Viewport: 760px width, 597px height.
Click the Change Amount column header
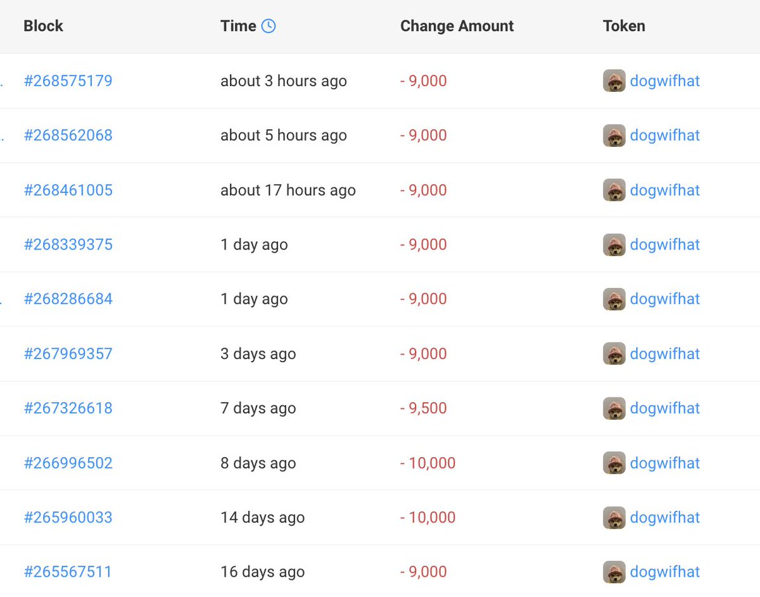(457, 26)
